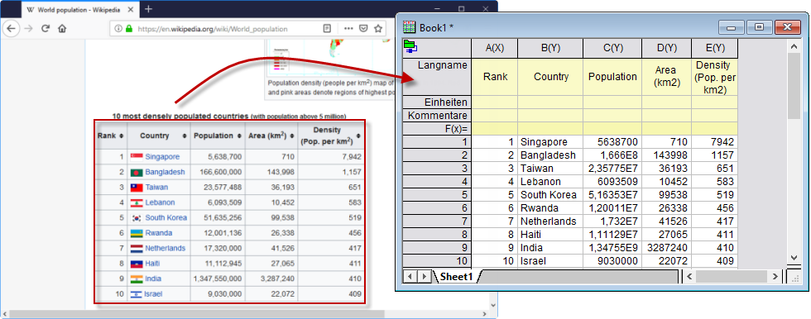Go back in the Firefox browser
Image resolution: width=811 pixels, height=319 pixels.
(11, 28)
